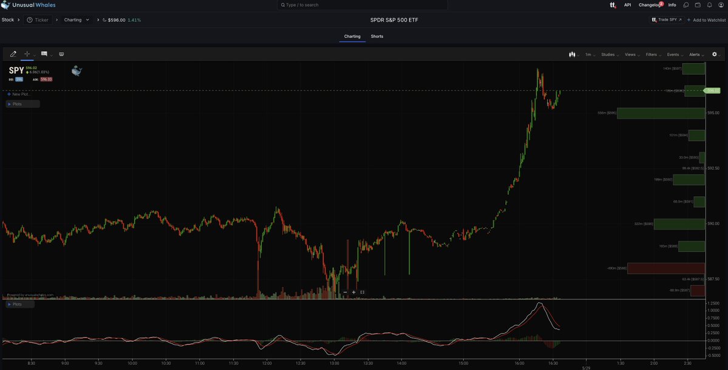
Task: Click the $596.00 after-hours price in breadcrumb
Action: click(117, 20)
